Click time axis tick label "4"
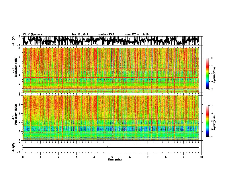 [x=94, y=157]
